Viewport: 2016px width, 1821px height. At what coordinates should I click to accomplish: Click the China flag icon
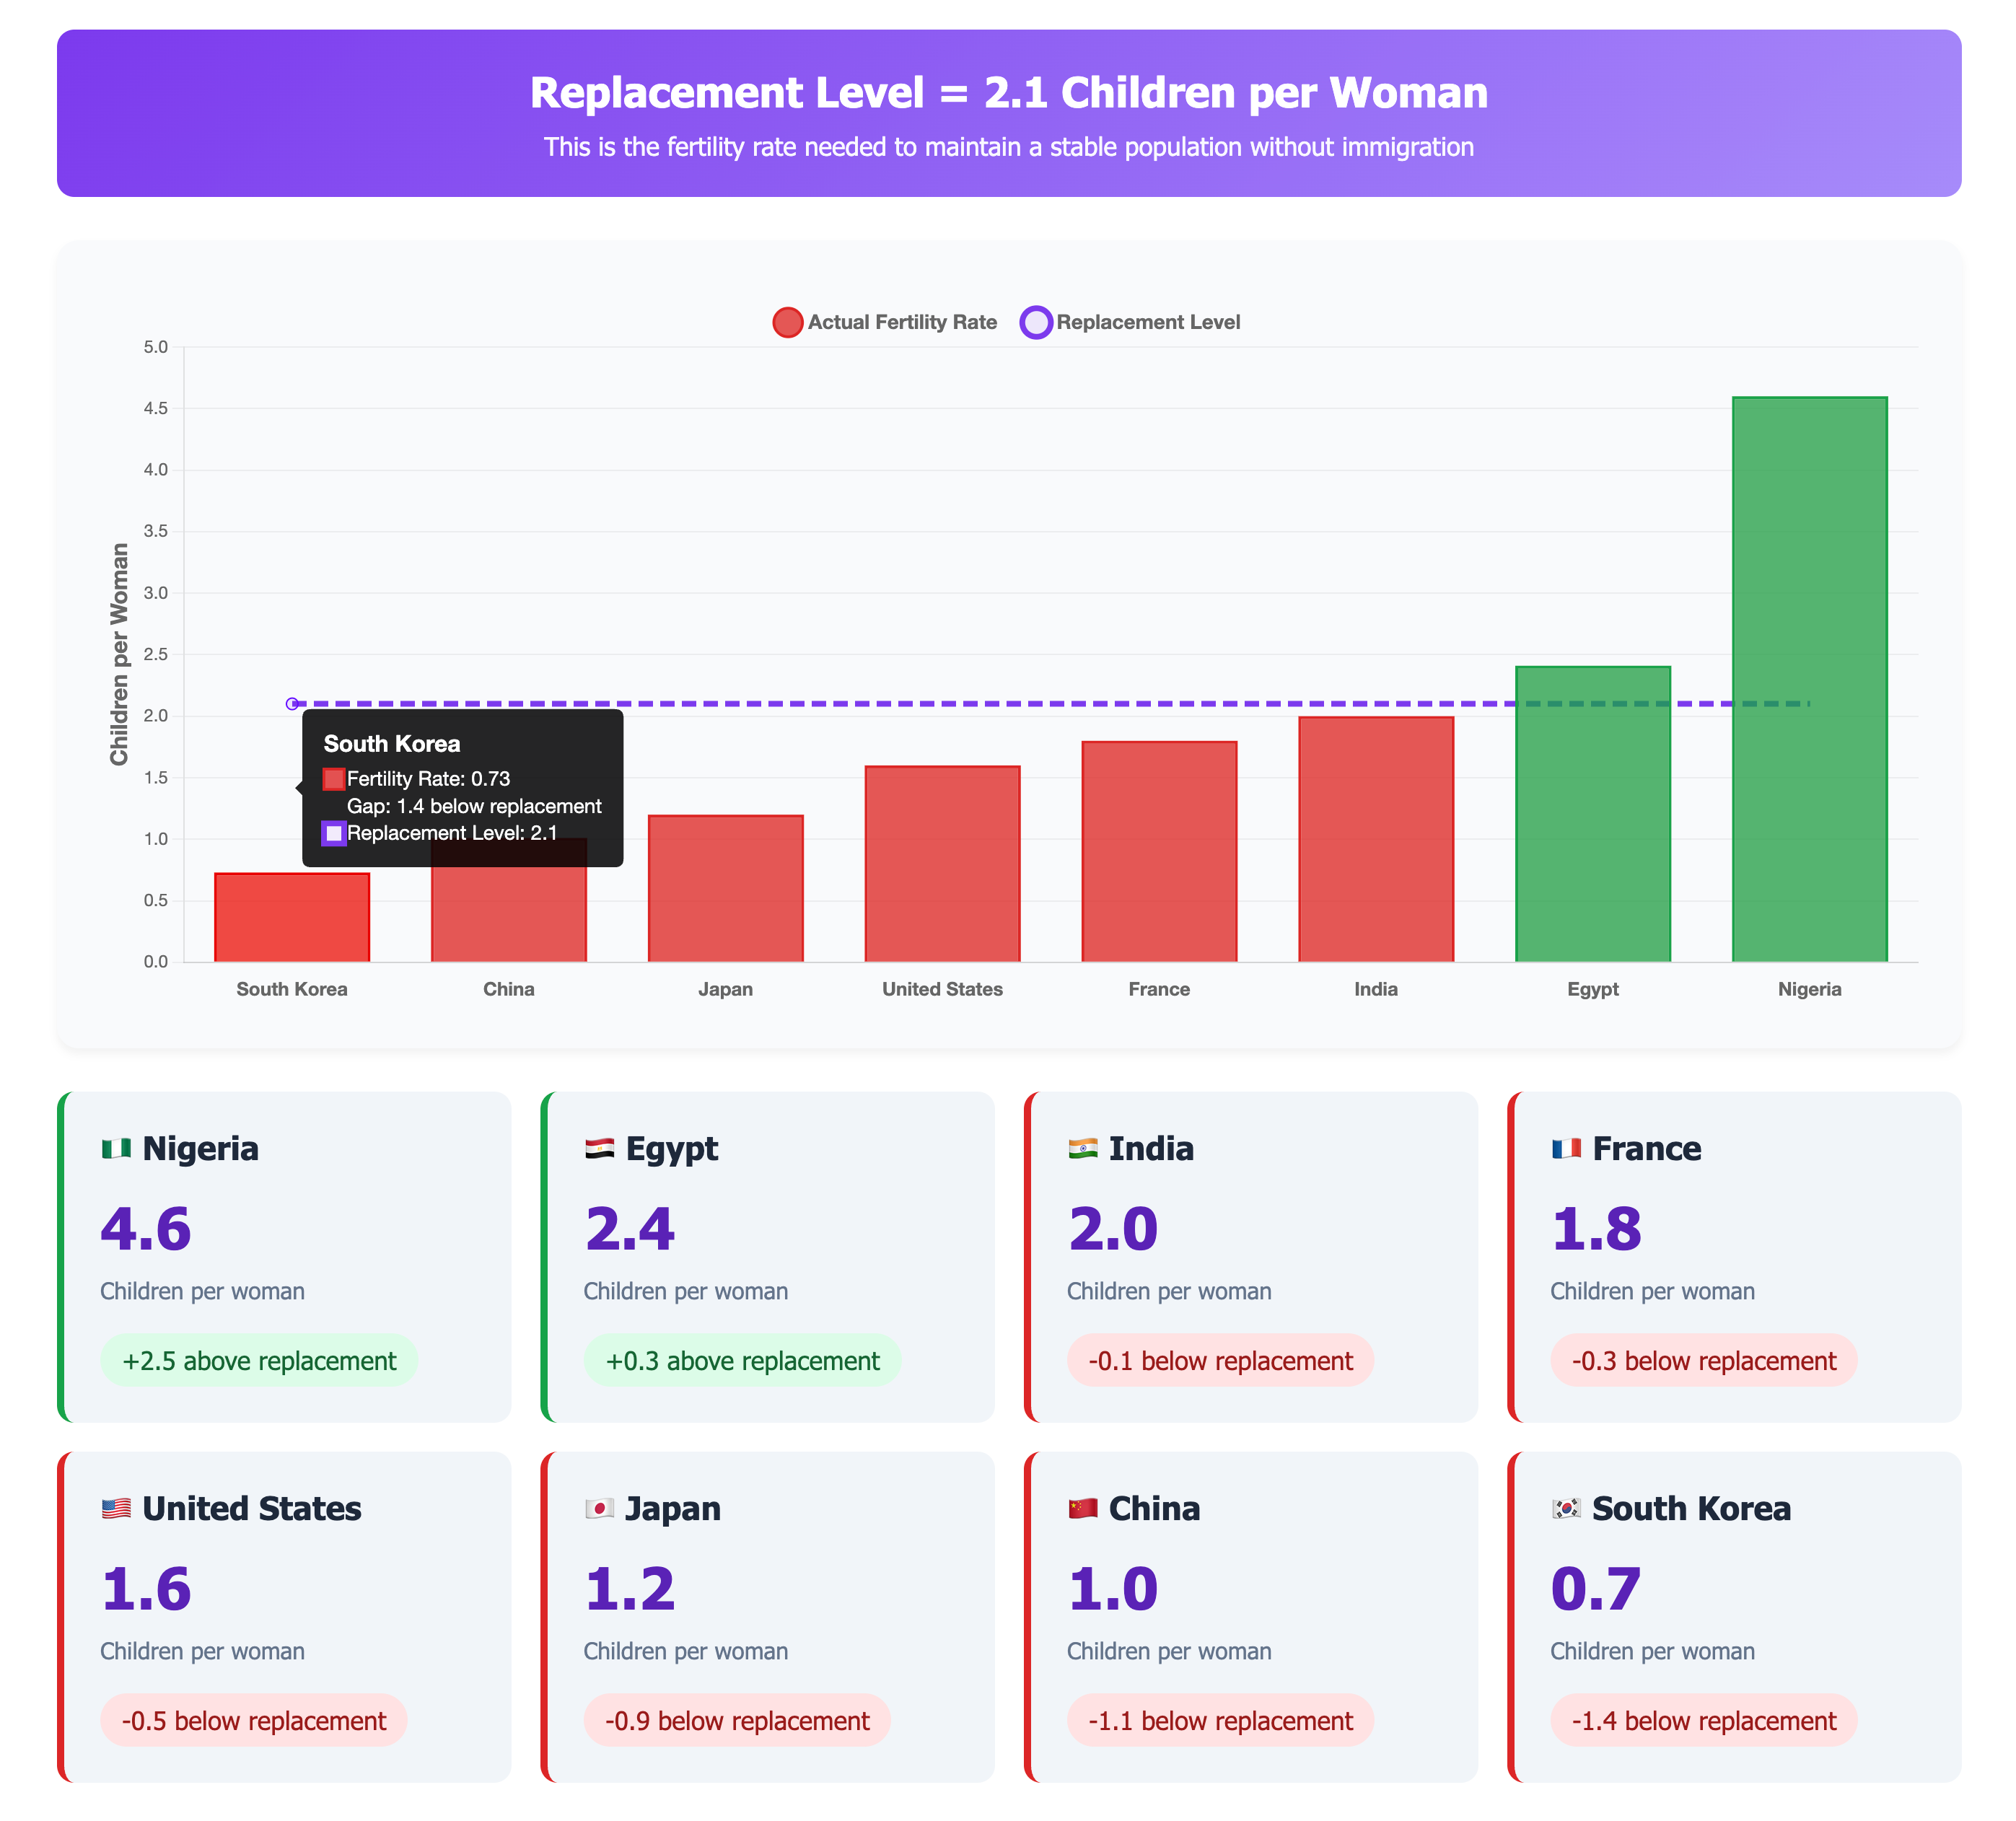tap(1082, 1508)
